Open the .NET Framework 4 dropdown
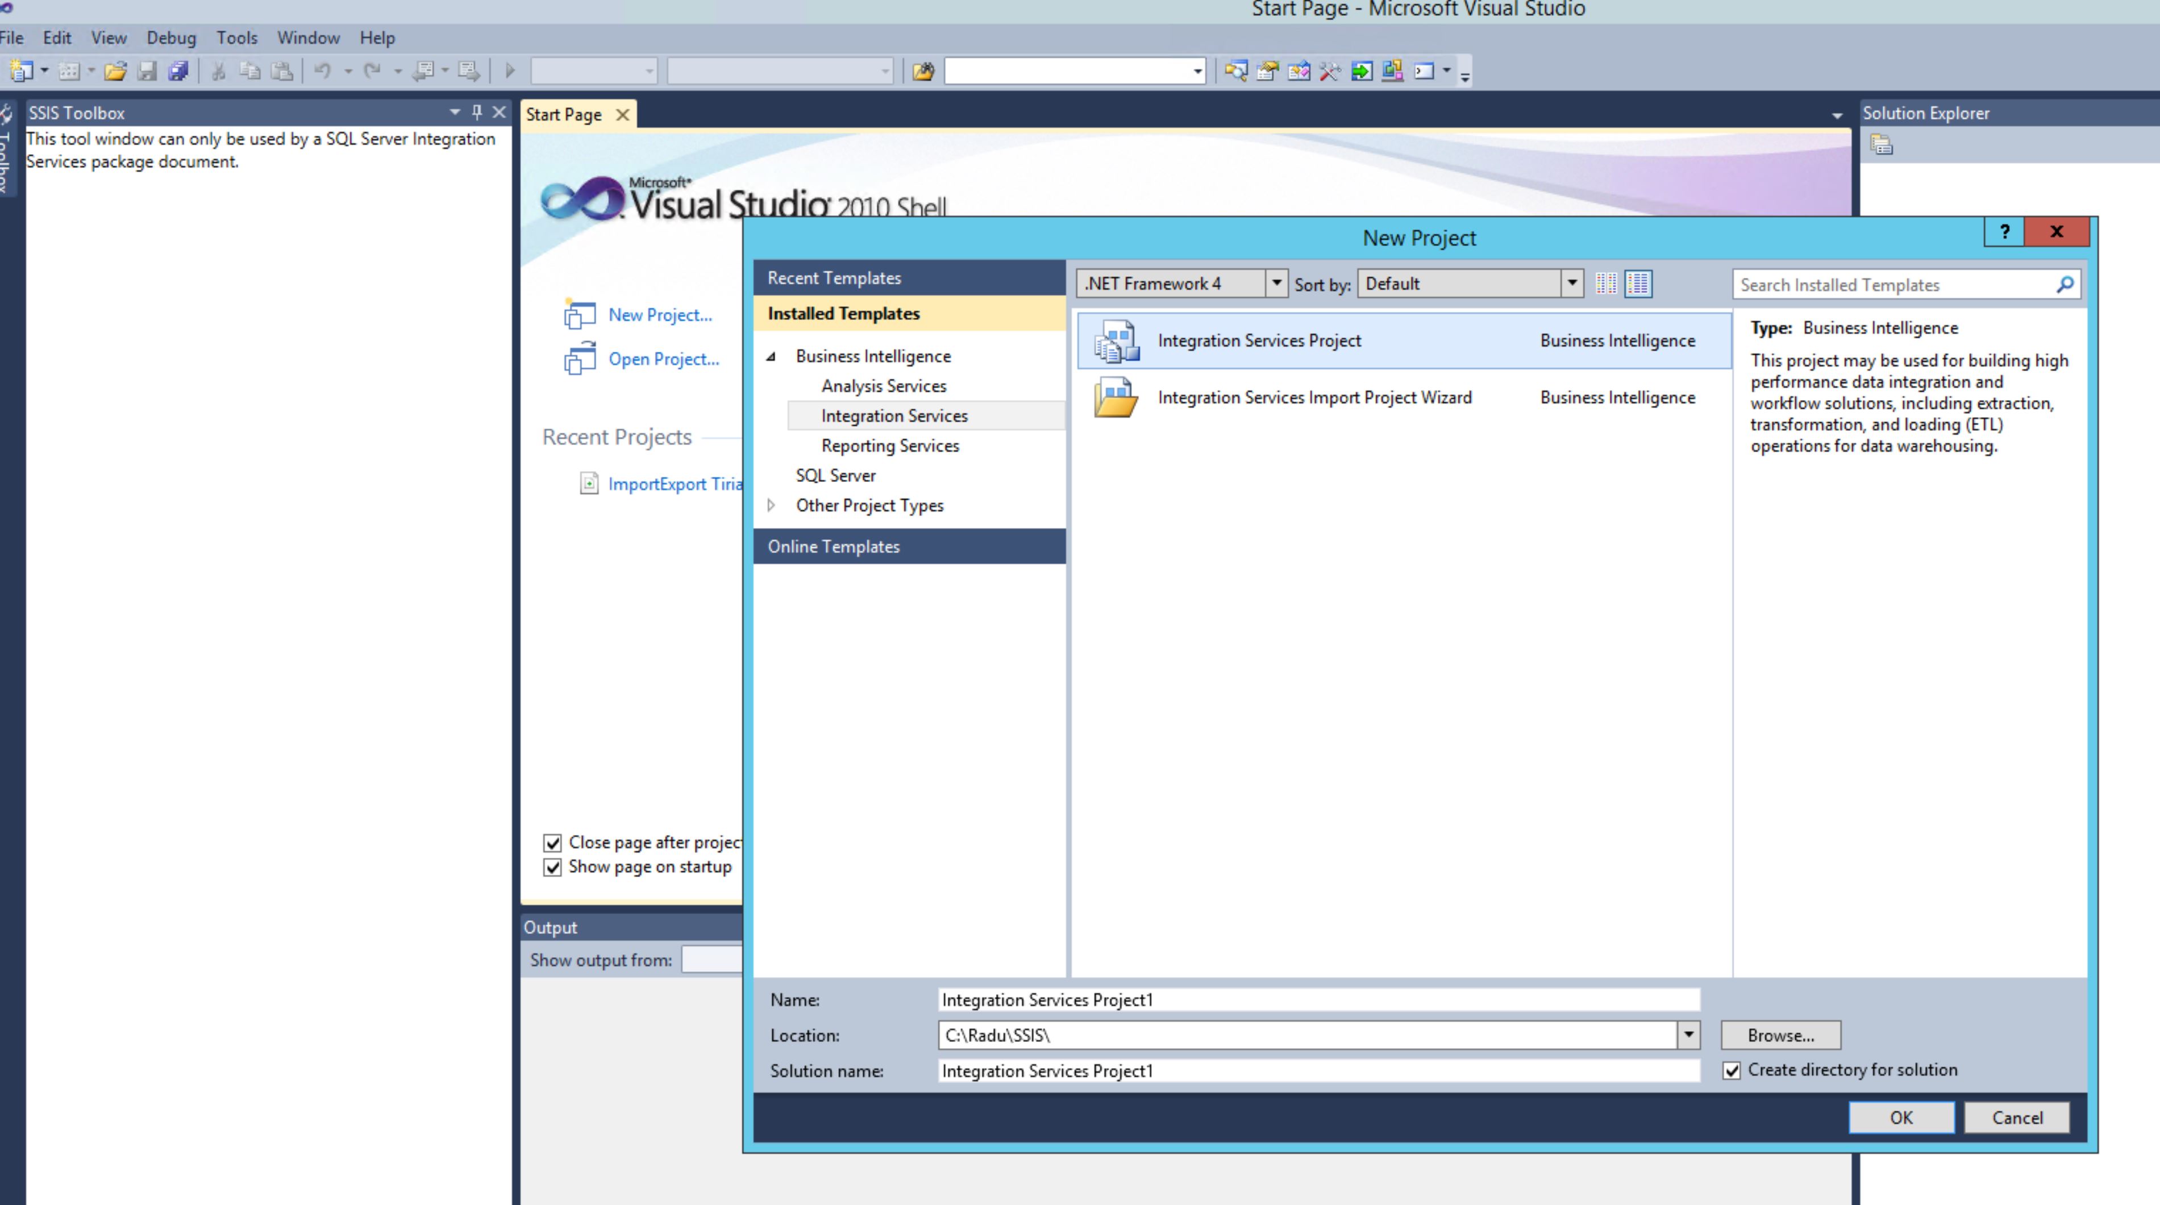The width and height of the screenshot is (2160, 1205). [x=1276, y=284]
